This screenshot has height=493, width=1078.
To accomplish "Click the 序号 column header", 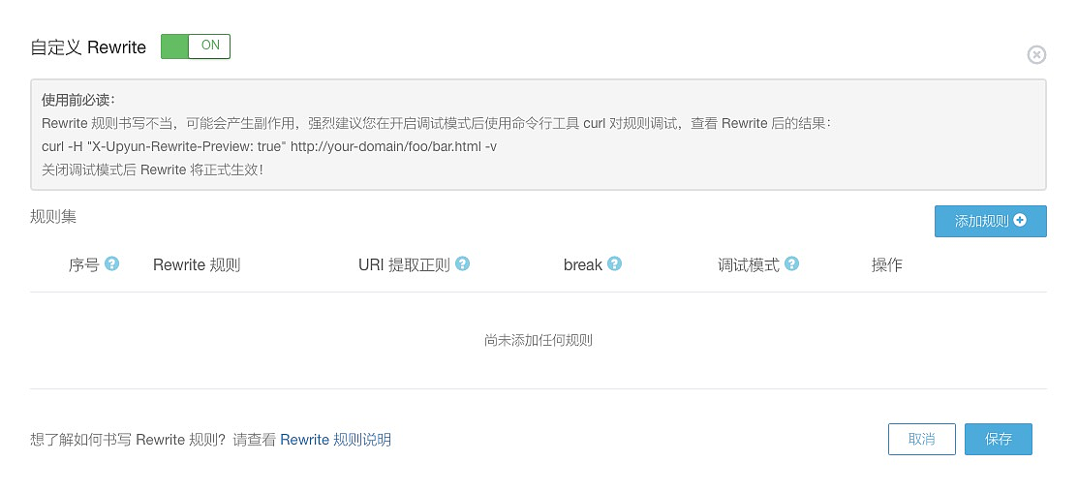I will pos(83,264).
